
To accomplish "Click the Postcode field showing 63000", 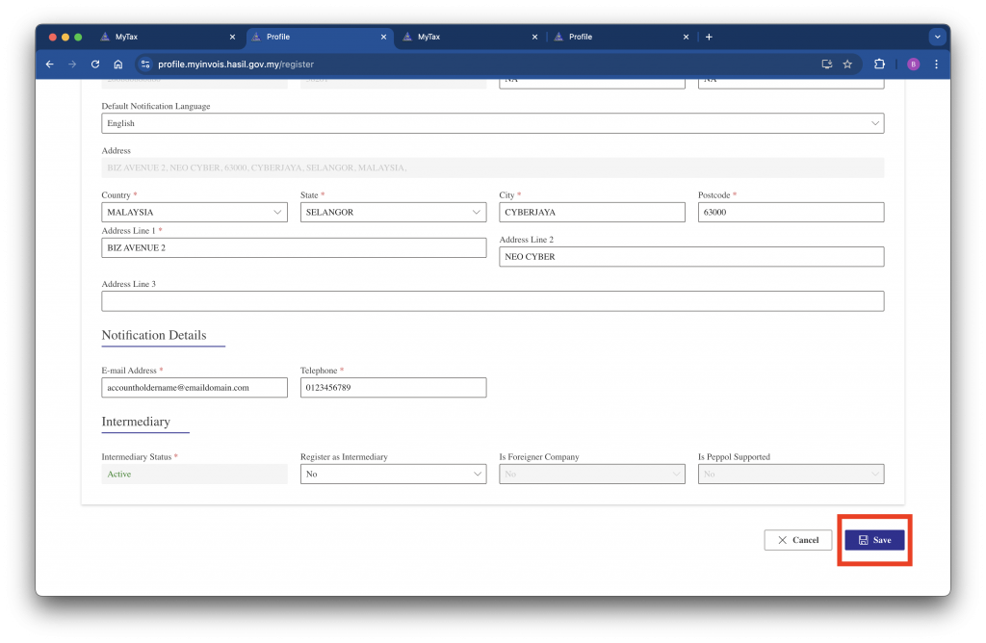I will point(790,212).
